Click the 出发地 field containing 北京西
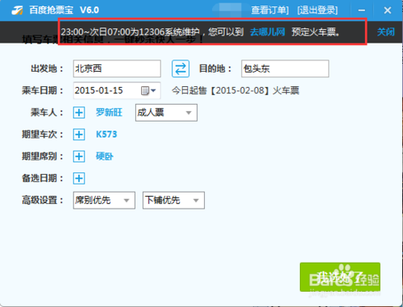The width and height of the screenshot is (403, 307). [x=117, y=68]
